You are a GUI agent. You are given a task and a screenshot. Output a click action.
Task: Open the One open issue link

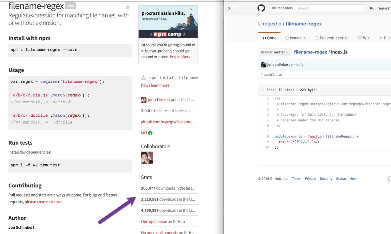click(154, 221)
